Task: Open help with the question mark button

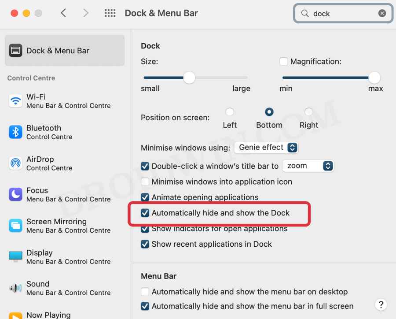Action: 381,304
